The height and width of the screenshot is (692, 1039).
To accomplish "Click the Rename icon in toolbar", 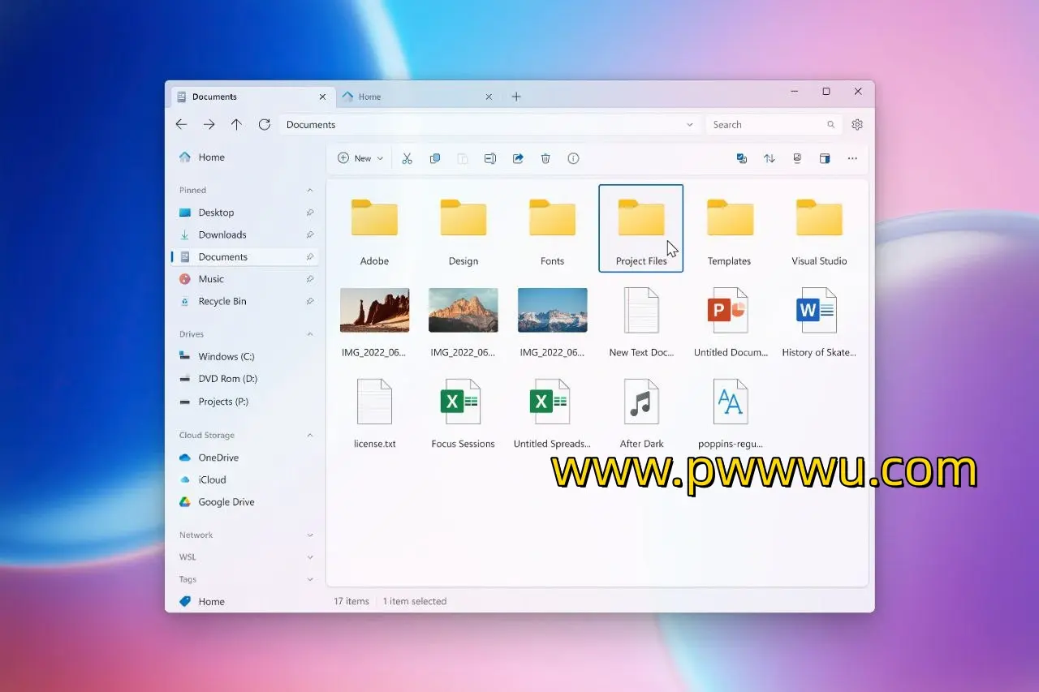I will pyautogui.click(x=490, y=159).
